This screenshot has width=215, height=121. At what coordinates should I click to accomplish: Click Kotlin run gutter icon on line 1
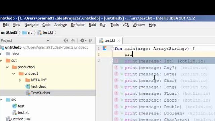[x=105, y=48]
